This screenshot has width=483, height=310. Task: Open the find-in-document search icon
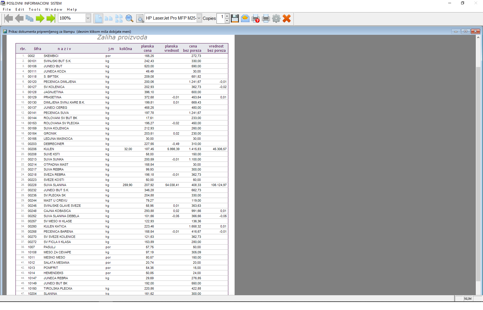(x=140, y=19)
